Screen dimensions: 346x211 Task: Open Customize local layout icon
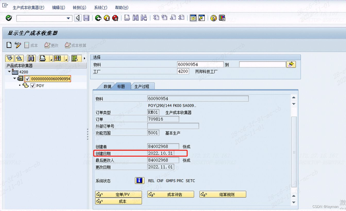coord(222,18)
